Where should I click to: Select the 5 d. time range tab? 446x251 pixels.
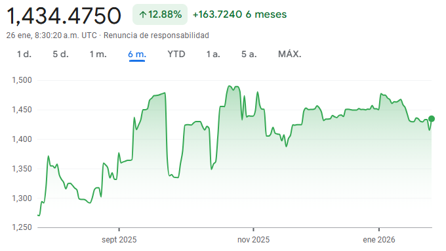tap(60, 54)
